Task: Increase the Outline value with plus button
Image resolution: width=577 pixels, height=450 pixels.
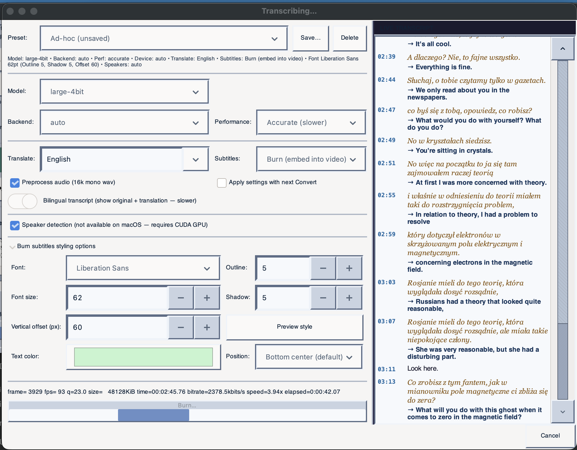Action: click(x=349, y=268)
